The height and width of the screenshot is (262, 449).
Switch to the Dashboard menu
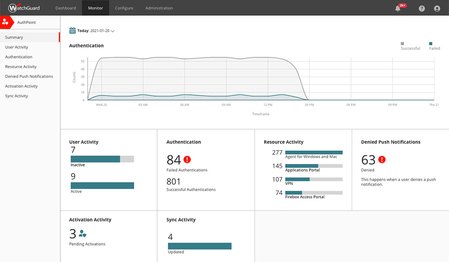(x=65, y=8)
